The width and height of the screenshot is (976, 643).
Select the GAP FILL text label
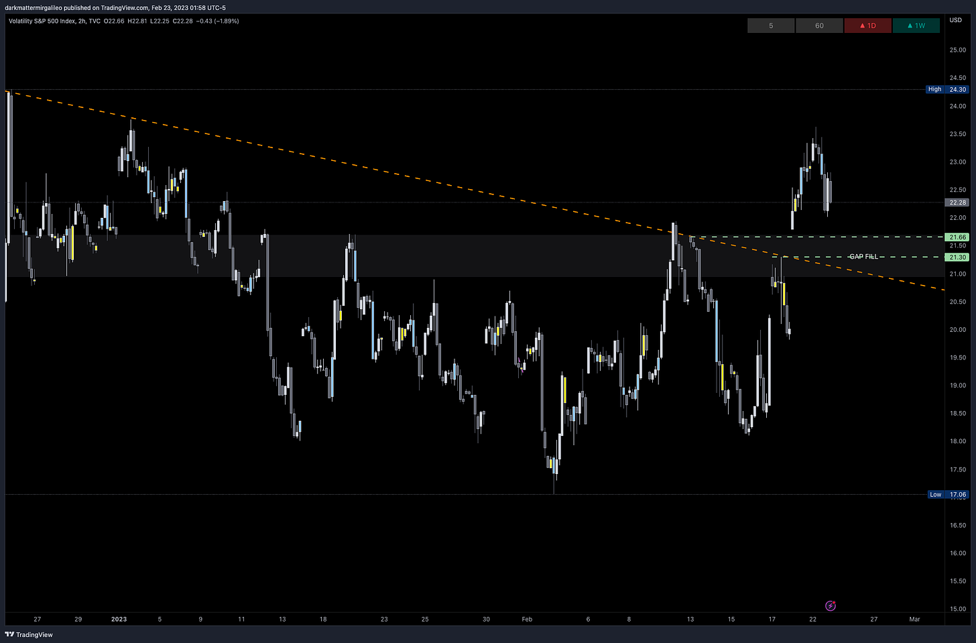pyautogui.click(x=863, y=257)
